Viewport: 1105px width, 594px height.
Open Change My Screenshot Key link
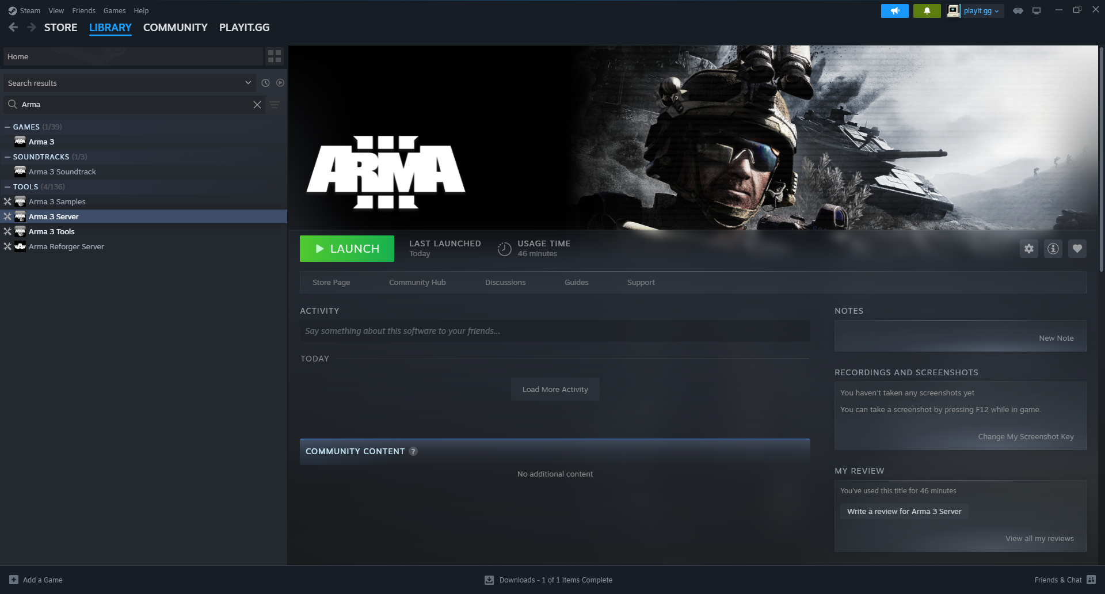1026,436
